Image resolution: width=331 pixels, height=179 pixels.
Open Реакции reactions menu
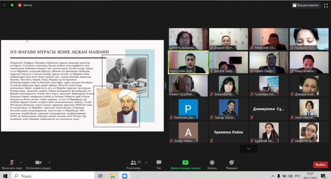click(x=231, y=164)
